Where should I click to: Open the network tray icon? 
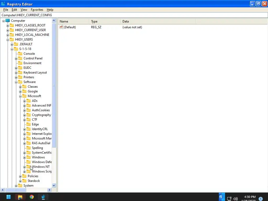pos(229,199)
